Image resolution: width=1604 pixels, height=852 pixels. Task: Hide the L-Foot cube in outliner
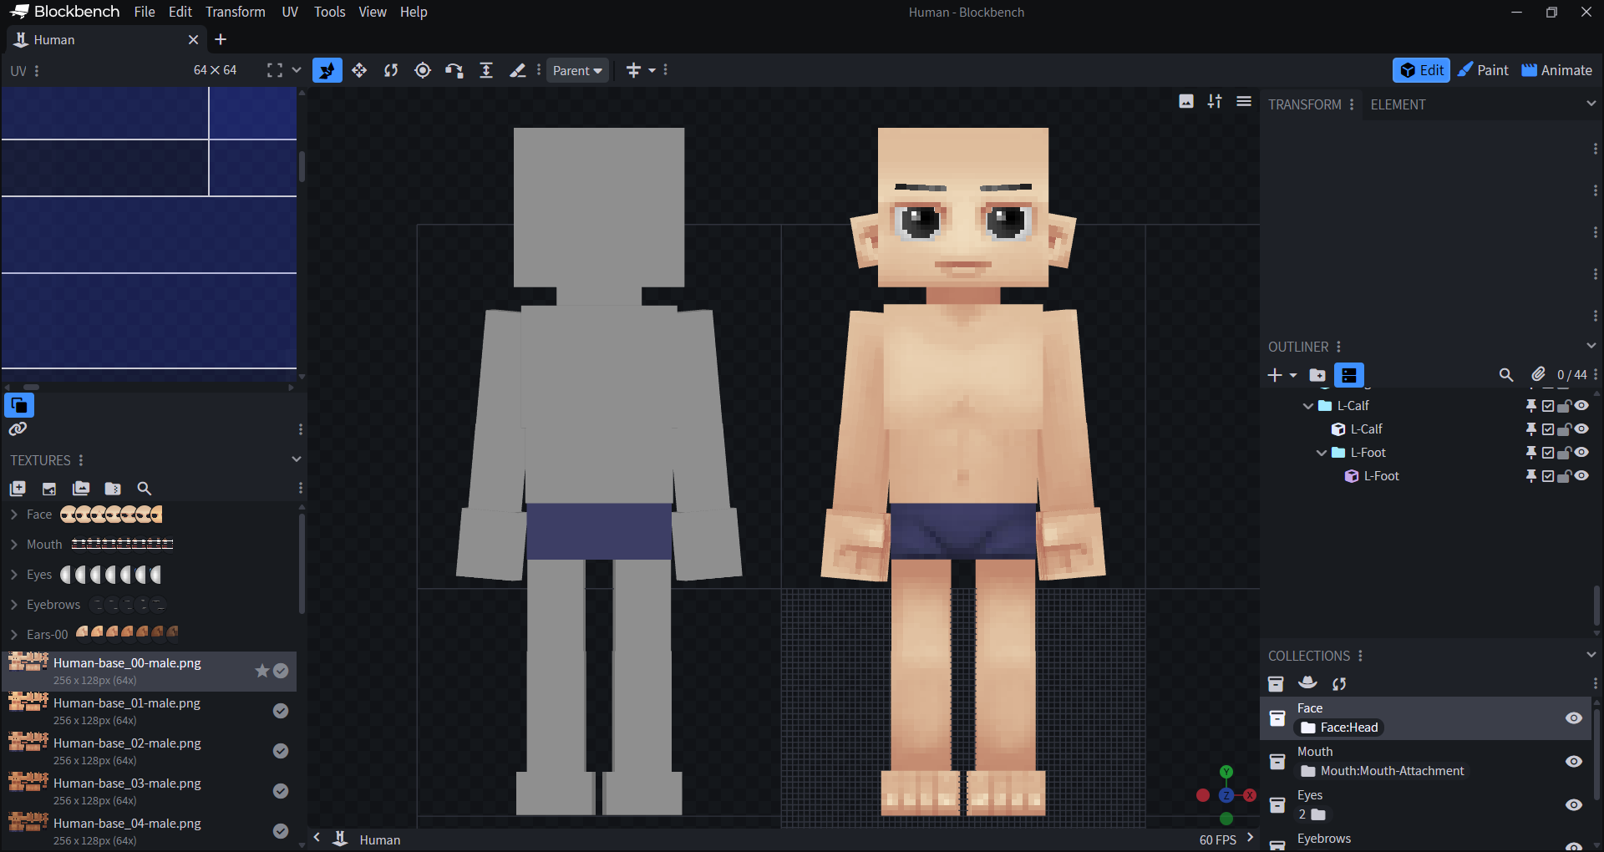tap(1581, 476)
